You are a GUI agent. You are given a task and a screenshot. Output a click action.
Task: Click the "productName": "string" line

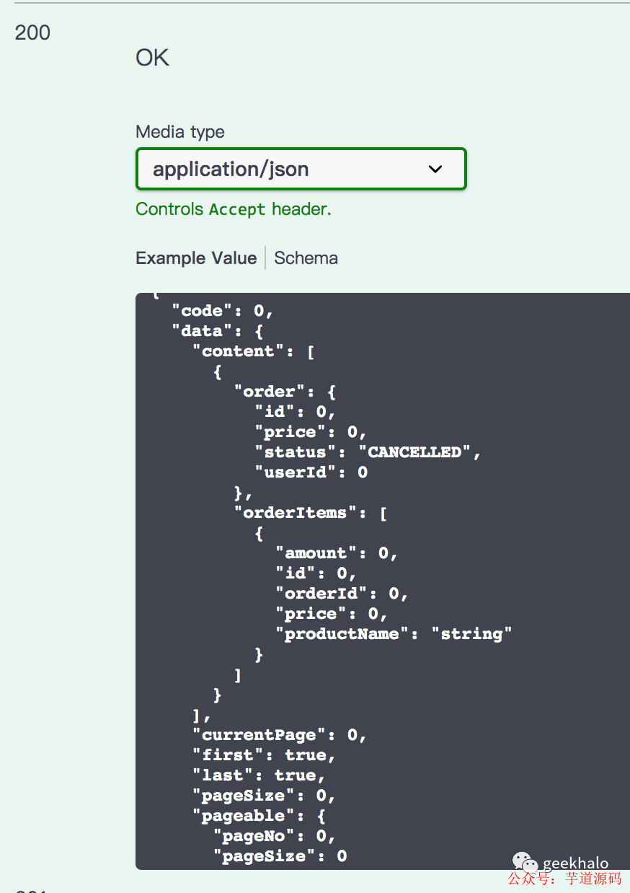coord(394,634)
